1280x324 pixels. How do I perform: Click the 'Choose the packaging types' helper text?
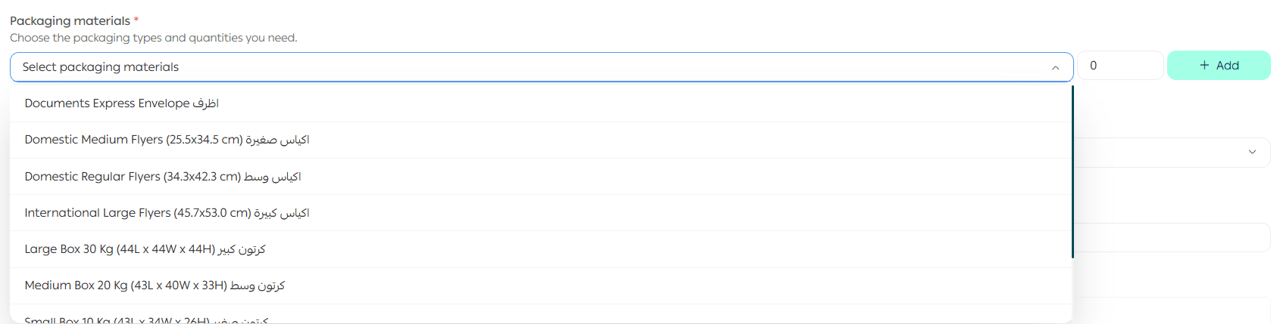coord(153,38)
